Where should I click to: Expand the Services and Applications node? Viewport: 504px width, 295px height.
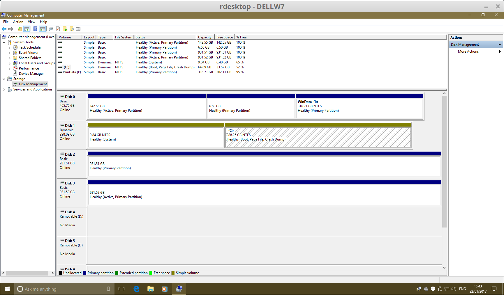coord(4,89)
